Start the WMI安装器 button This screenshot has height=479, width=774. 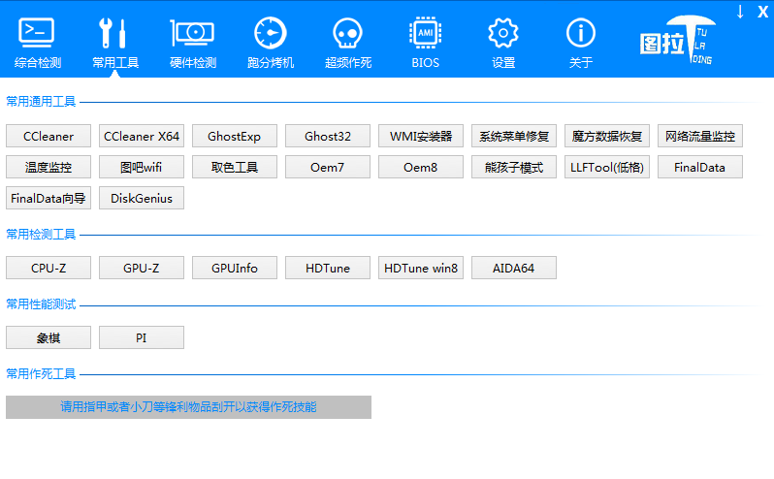coord(421,136)
